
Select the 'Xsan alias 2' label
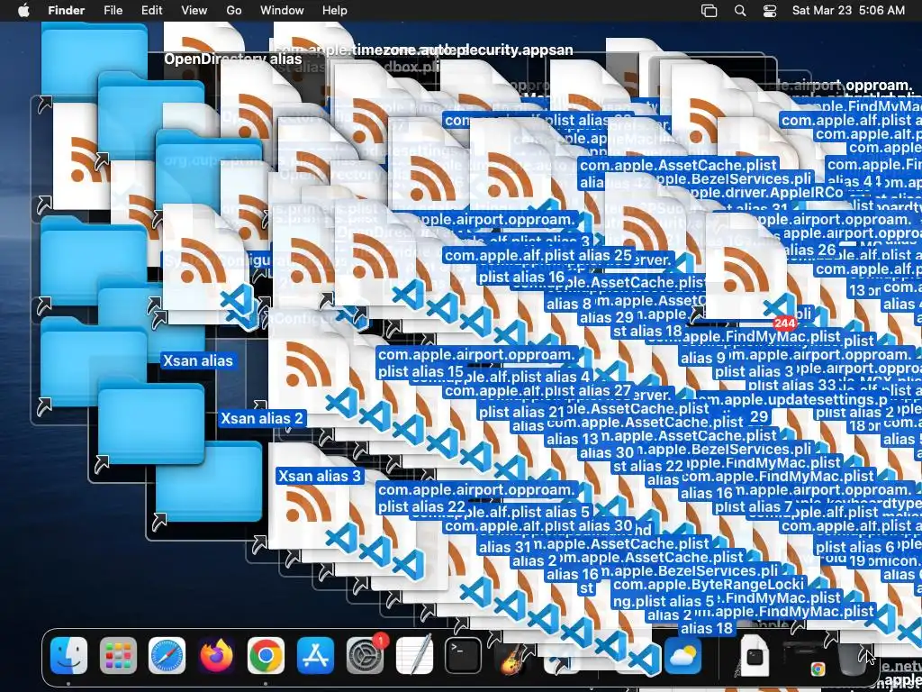pos(262,419)
